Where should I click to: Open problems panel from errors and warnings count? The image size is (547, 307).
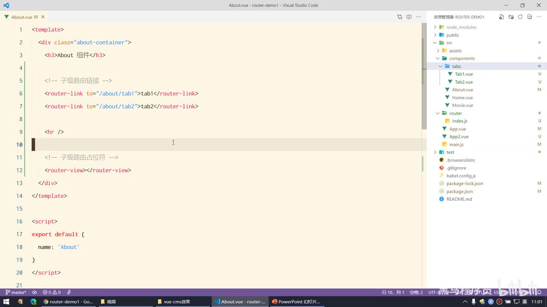click(52, 293)
